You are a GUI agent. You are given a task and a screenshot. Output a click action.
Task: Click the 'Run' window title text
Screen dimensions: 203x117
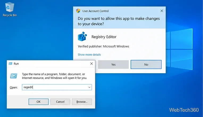coord(16,64)
